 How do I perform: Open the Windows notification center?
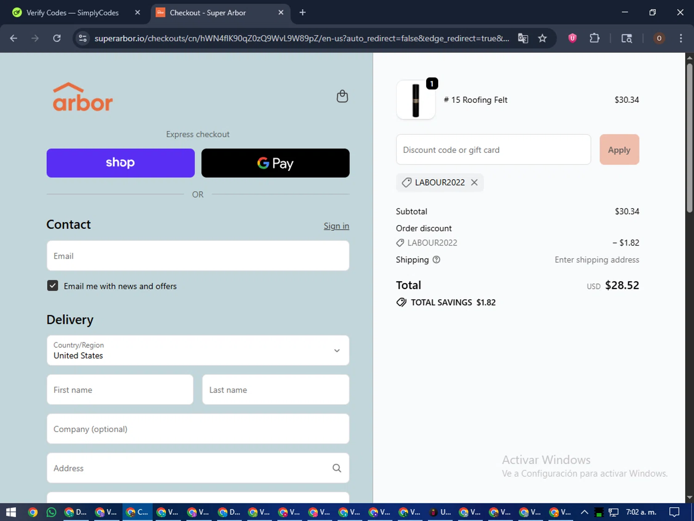pyautogui.click(x=675, y=512)
